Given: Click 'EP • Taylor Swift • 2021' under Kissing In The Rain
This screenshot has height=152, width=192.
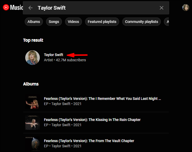Looking at the screenshot, I should pyautogui.click(x=63, y=125).
